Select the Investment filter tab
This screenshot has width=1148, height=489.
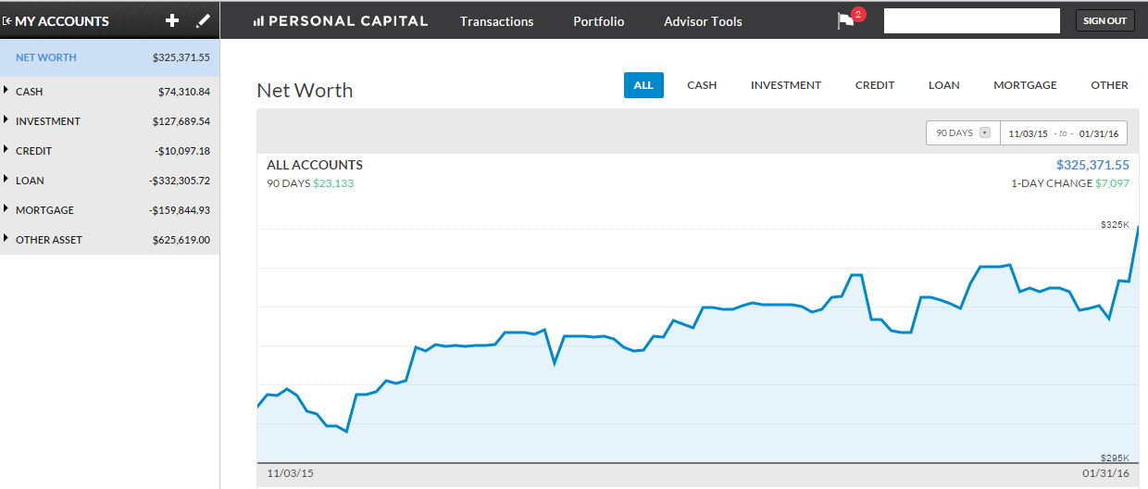(x=786, y=85)
